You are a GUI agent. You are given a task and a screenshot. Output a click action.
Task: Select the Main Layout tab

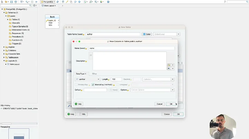[49, 6]
